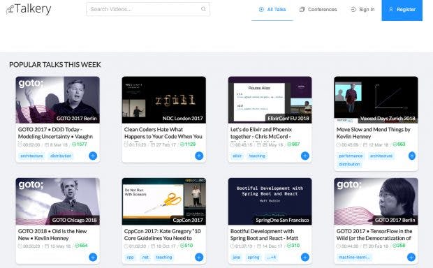
Task: Open NDC London 2017 video thumbnail
Action: [x=163, y=100]
